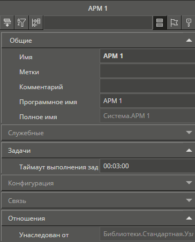
Task: Click the alphabetical A-Z filter icon
Action: pyautogui.click(x=21, y=22)
